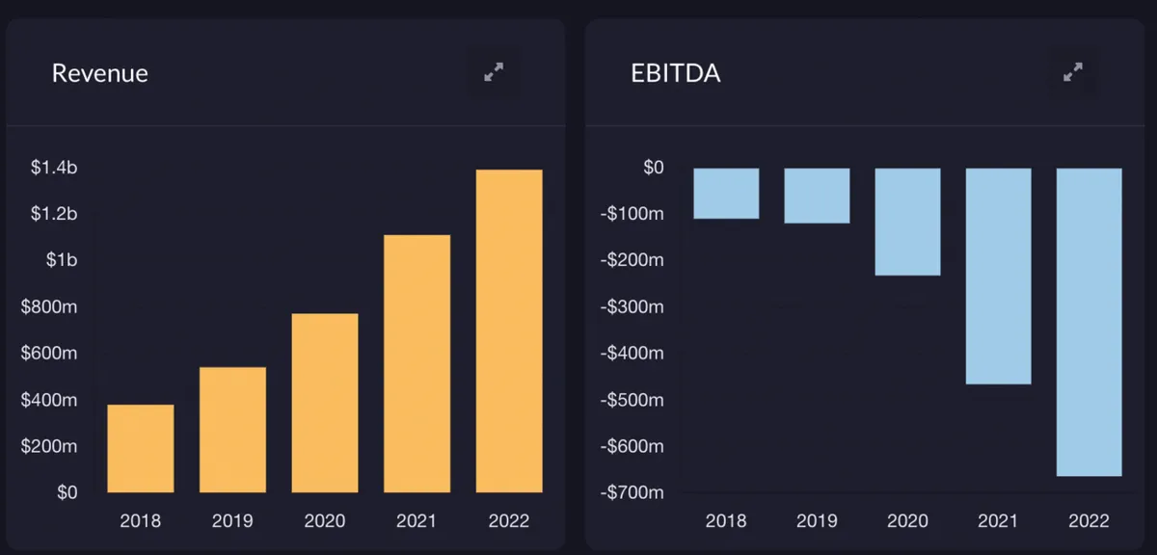The height and width of the screenshot is (555, 1157).
Task: Select the 2019 EBITDA bar
Action: pos(817,196)
